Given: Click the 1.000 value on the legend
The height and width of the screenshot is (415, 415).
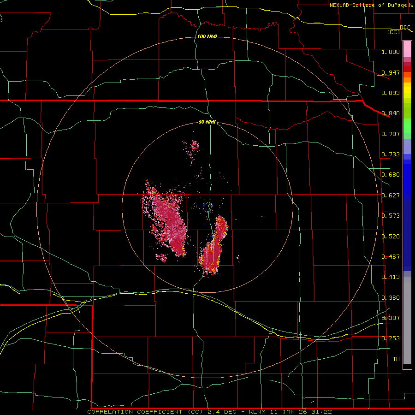Looking at the screenshot, I should coord(391,52).
